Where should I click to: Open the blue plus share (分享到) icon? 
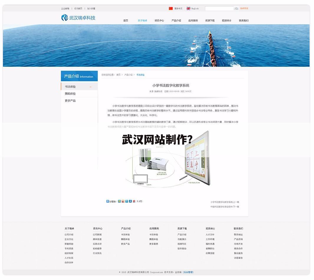108,201
